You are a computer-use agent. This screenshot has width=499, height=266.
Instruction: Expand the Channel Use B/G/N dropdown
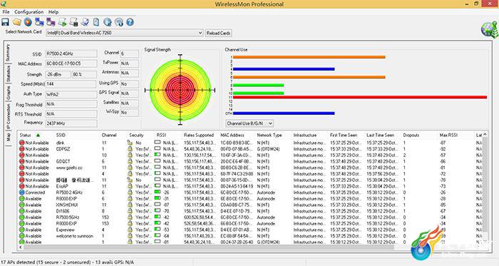(x=270, y=123)
